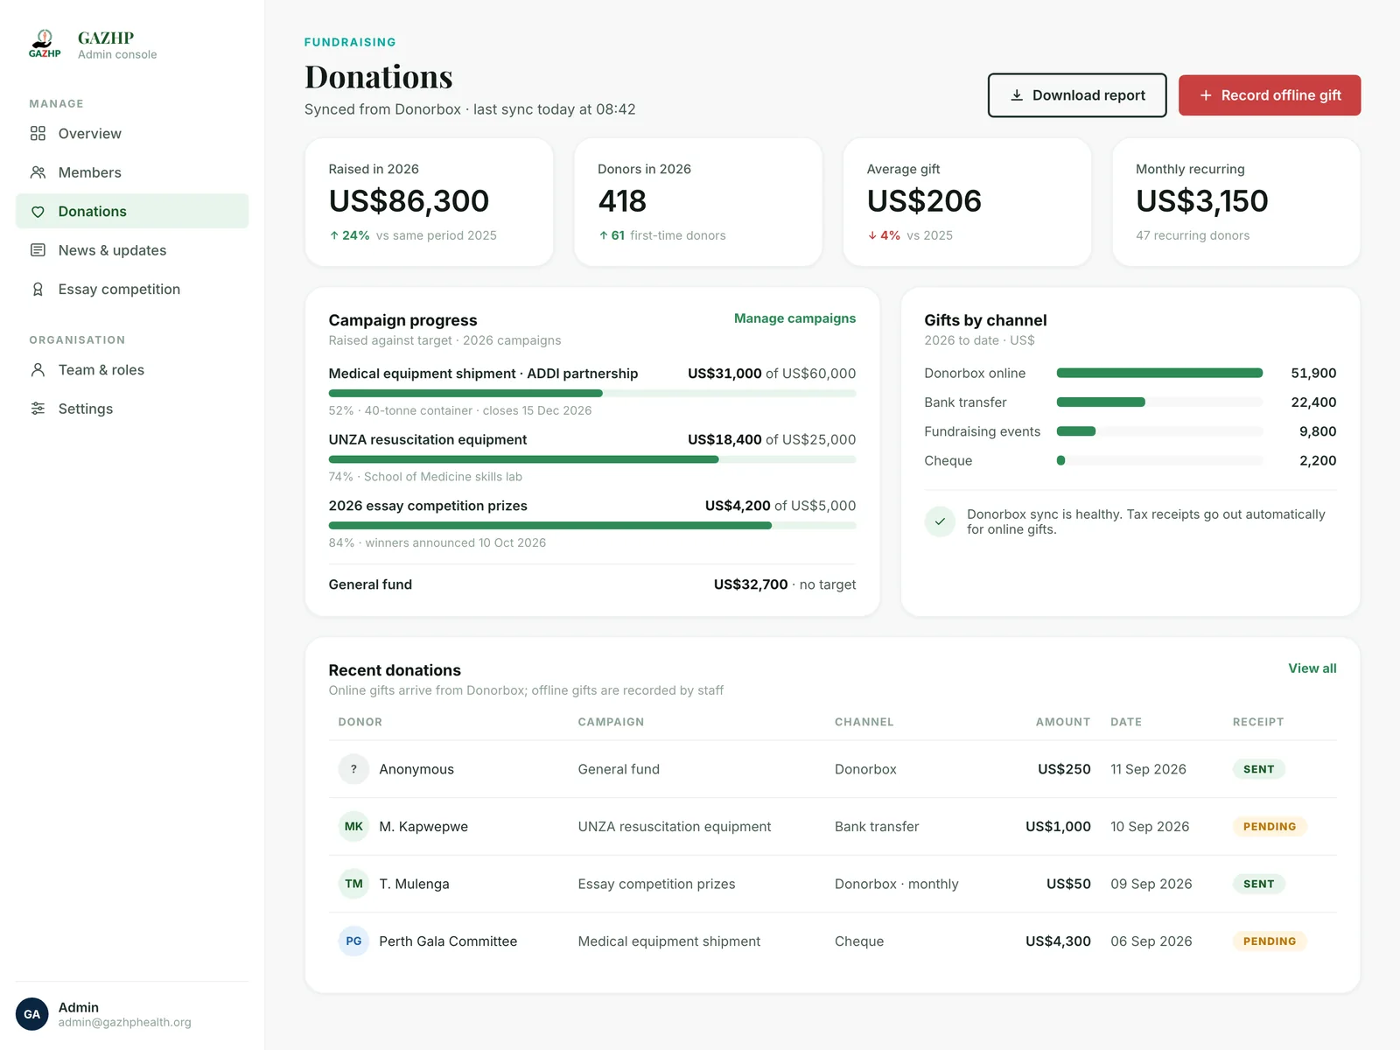
Task: Click the Essay competition award icon
Action: (x=38, y=290)
